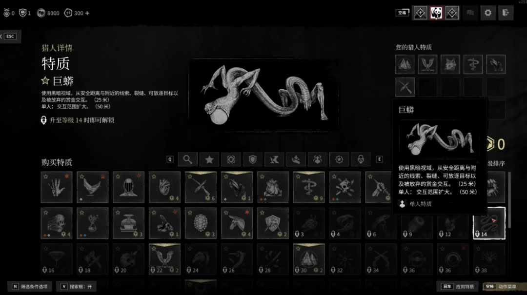
Task: Click the highlighted serpent trait at level 14
Action: [x=489, y=223]
